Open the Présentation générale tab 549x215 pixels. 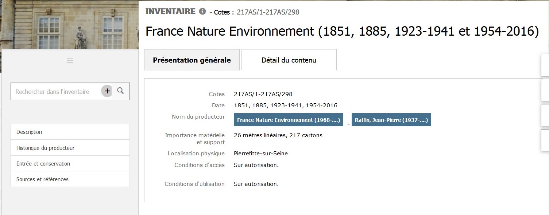click(192, 60)
